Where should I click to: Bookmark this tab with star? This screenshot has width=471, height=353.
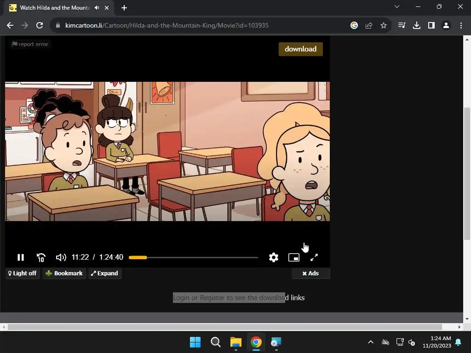pos(383,25)
